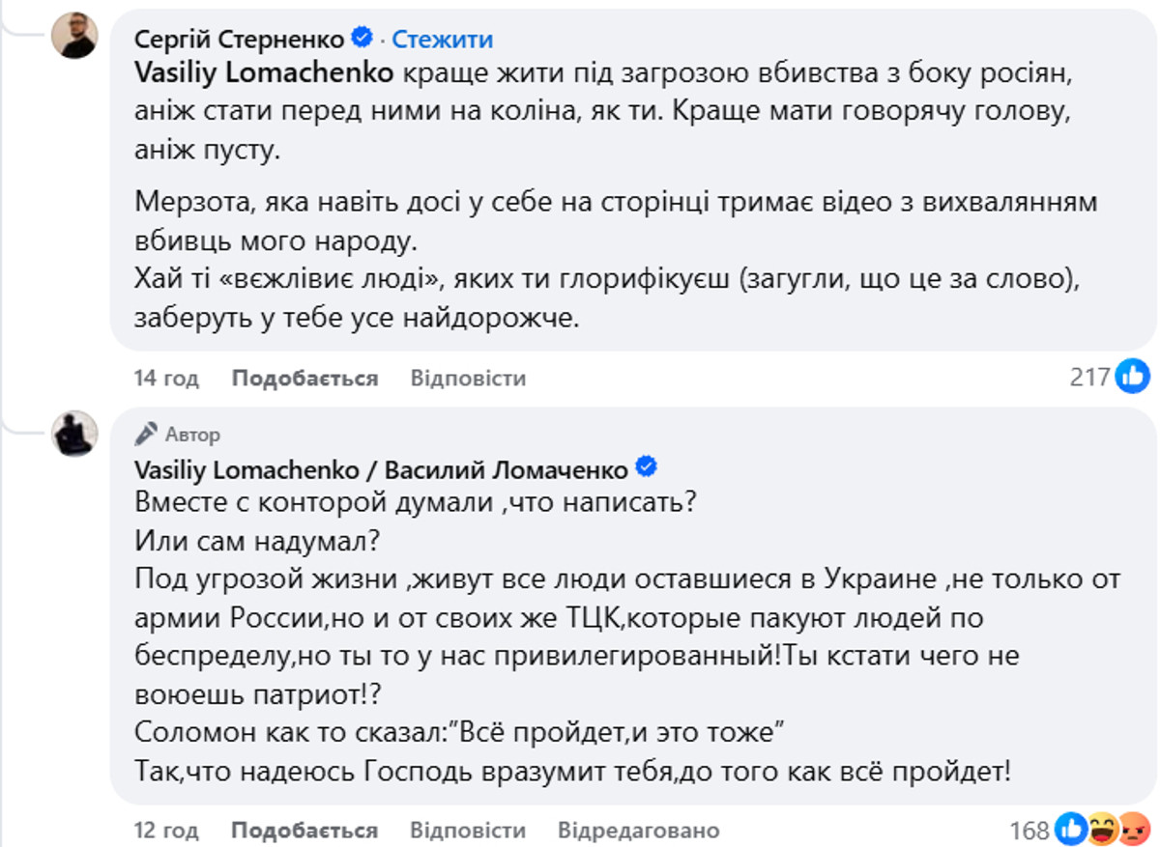Open Vasiliy Lomachenko / Василий Ломаченко author name
This screenshot has height=847, width=1160.
click(x=381, y=469)
